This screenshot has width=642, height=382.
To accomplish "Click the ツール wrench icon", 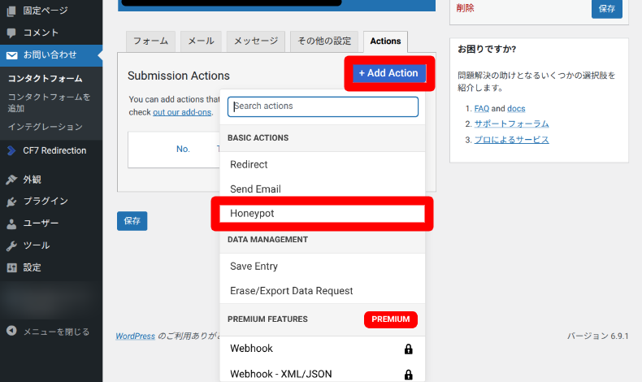I will pyautogui.click(x=11, y=245).
